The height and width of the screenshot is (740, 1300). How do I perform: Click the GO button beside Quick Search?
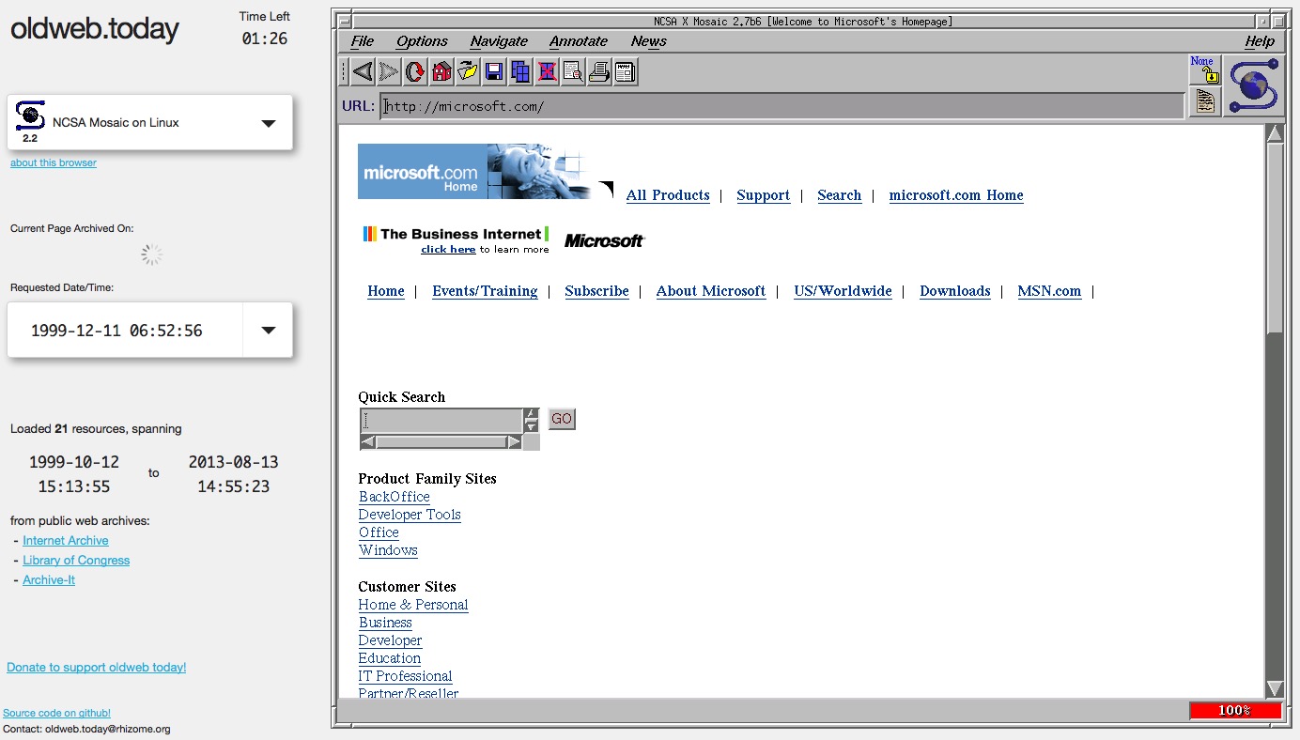[x=562, y=419]
